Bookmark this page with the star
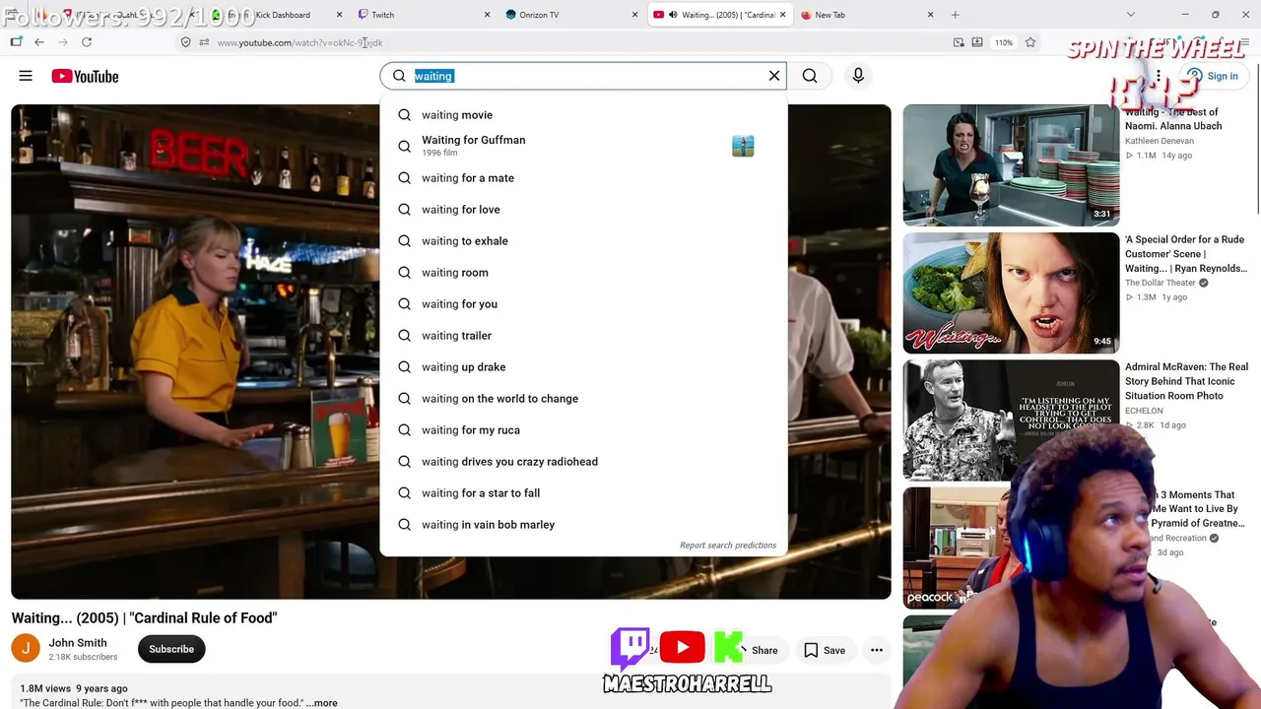 point(1030,42)
